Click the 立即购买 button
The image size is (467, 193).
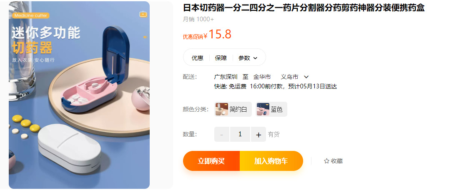point(211,161)
